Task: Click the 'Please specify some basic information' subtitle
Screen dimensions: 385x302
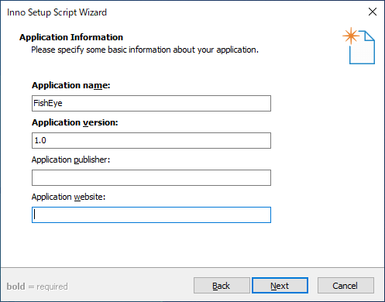Action: point(145,50)
